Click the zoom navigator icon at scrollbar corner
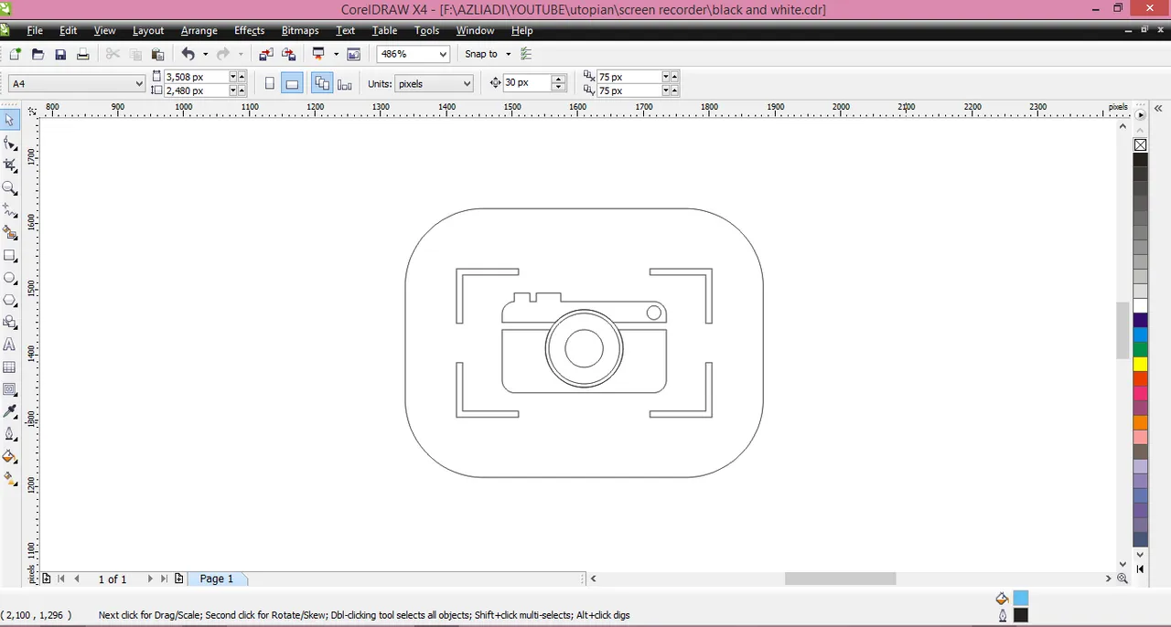1171x627 pixels. click(x=1123, y=579)
